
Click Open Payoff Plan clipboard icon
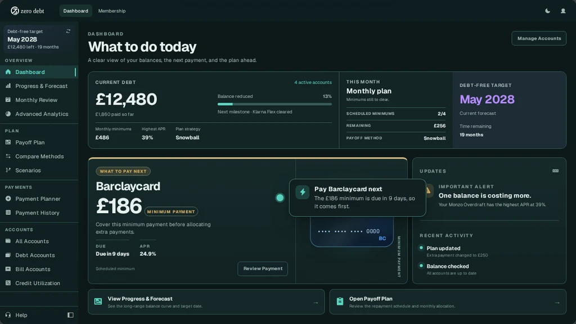point(340,301)
